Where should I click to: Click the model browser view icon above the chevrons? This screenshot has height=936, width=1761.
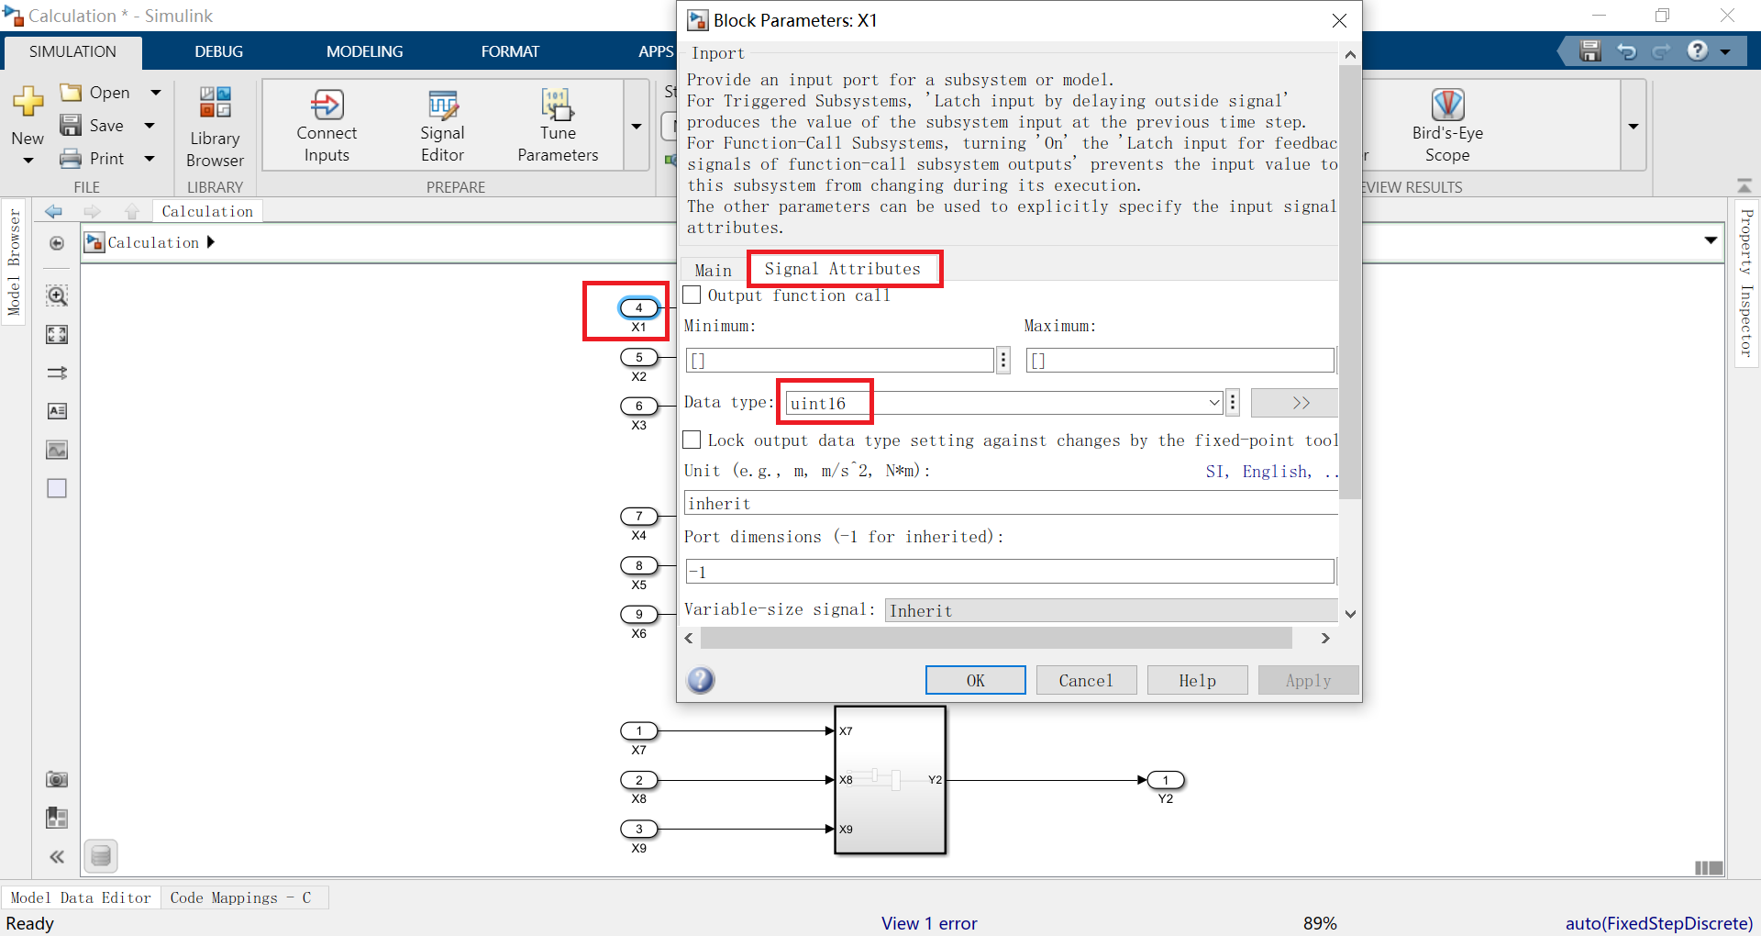tap(57, 818)
